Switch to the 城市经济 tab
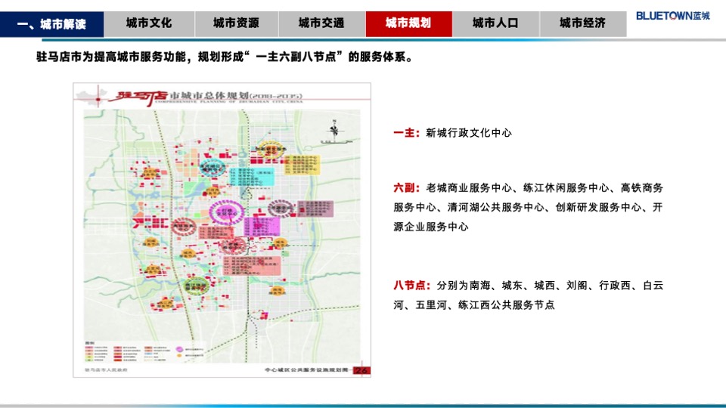Screen dimensions: 726x408 (x=582, y=23)
